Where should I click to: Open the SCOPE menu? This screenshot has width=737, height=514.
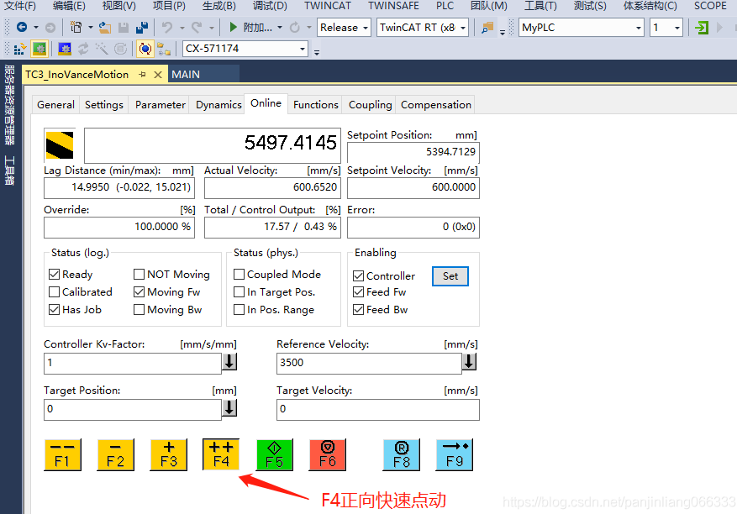(710, 6)
